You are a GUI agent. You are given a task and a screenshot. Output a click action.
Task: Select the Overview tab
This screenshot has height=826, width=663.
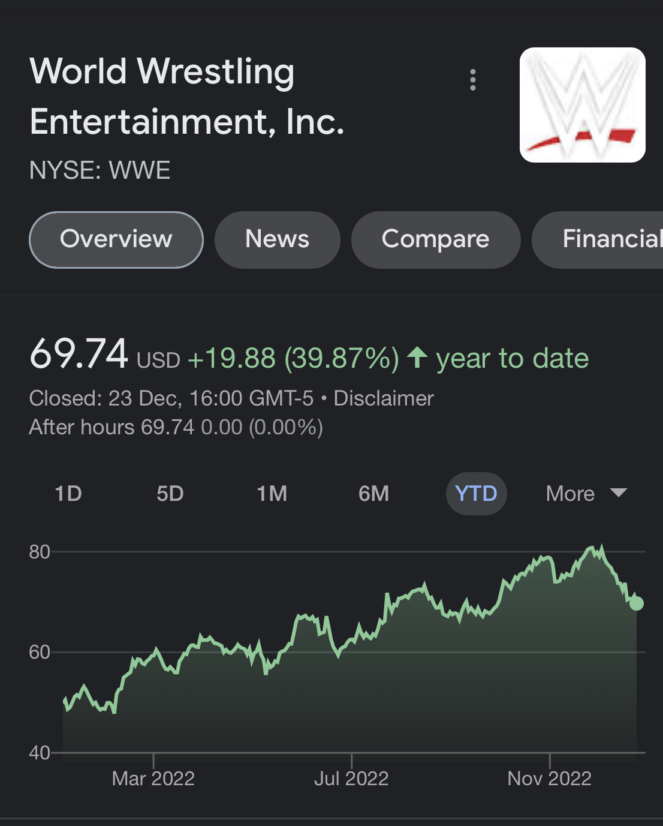click(x=116, y=239)
